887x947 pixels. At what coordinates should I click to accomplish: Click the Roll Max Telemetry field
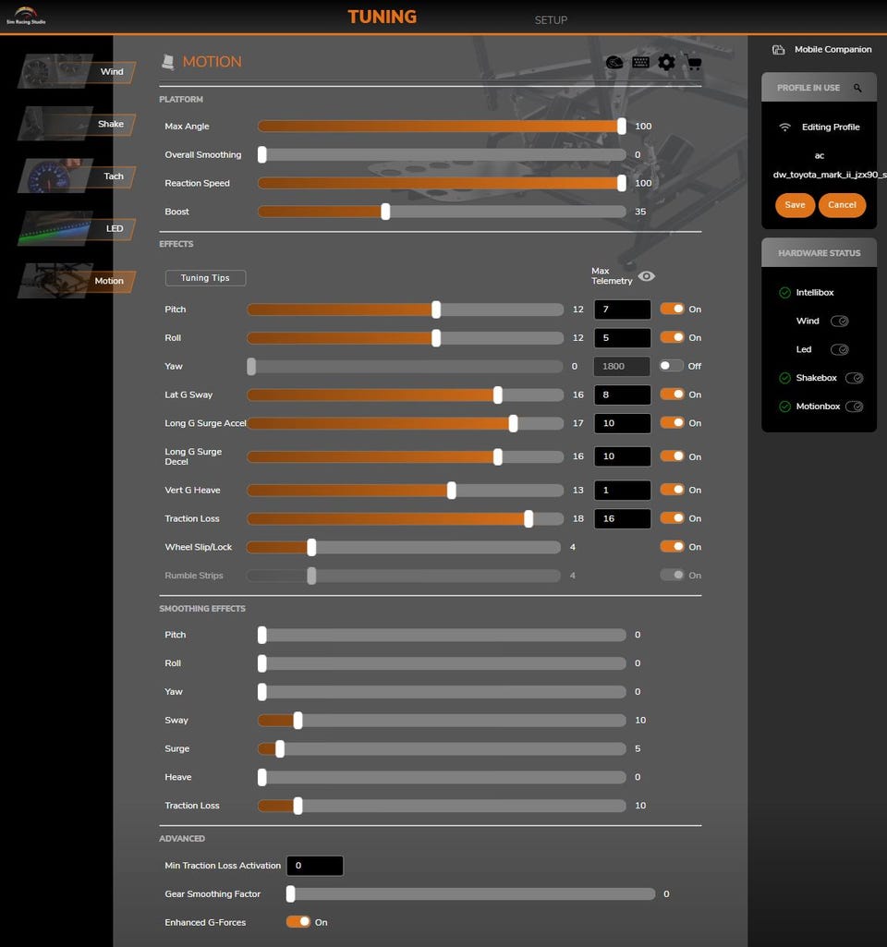click(x=623, y=337)
